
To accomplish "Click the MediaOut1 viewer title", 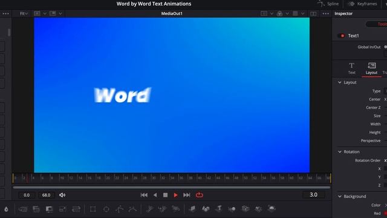I will point(172,13).
